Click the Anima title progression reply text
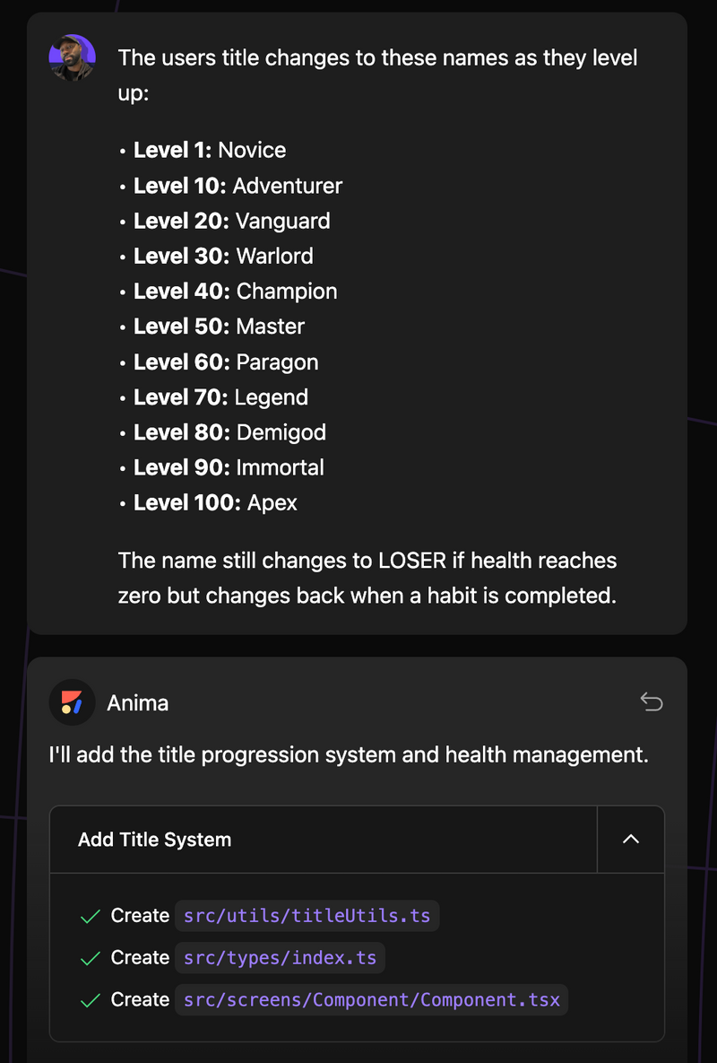Screen dimensions: 717x1063 click(x=349, y=754)
